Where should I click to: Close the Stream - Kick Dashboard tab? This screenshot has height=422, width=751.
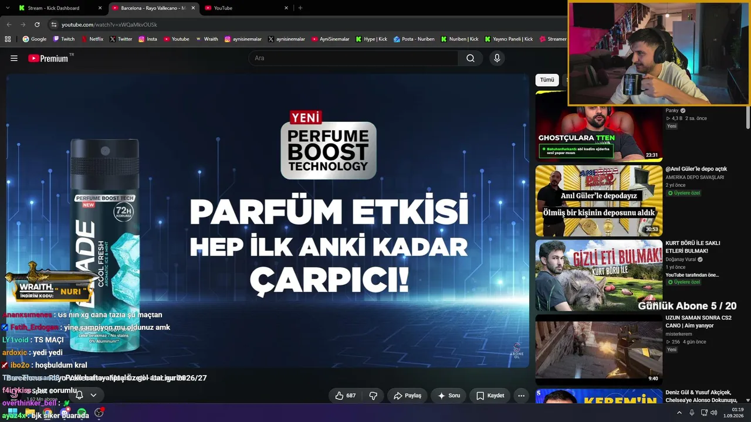100,8
